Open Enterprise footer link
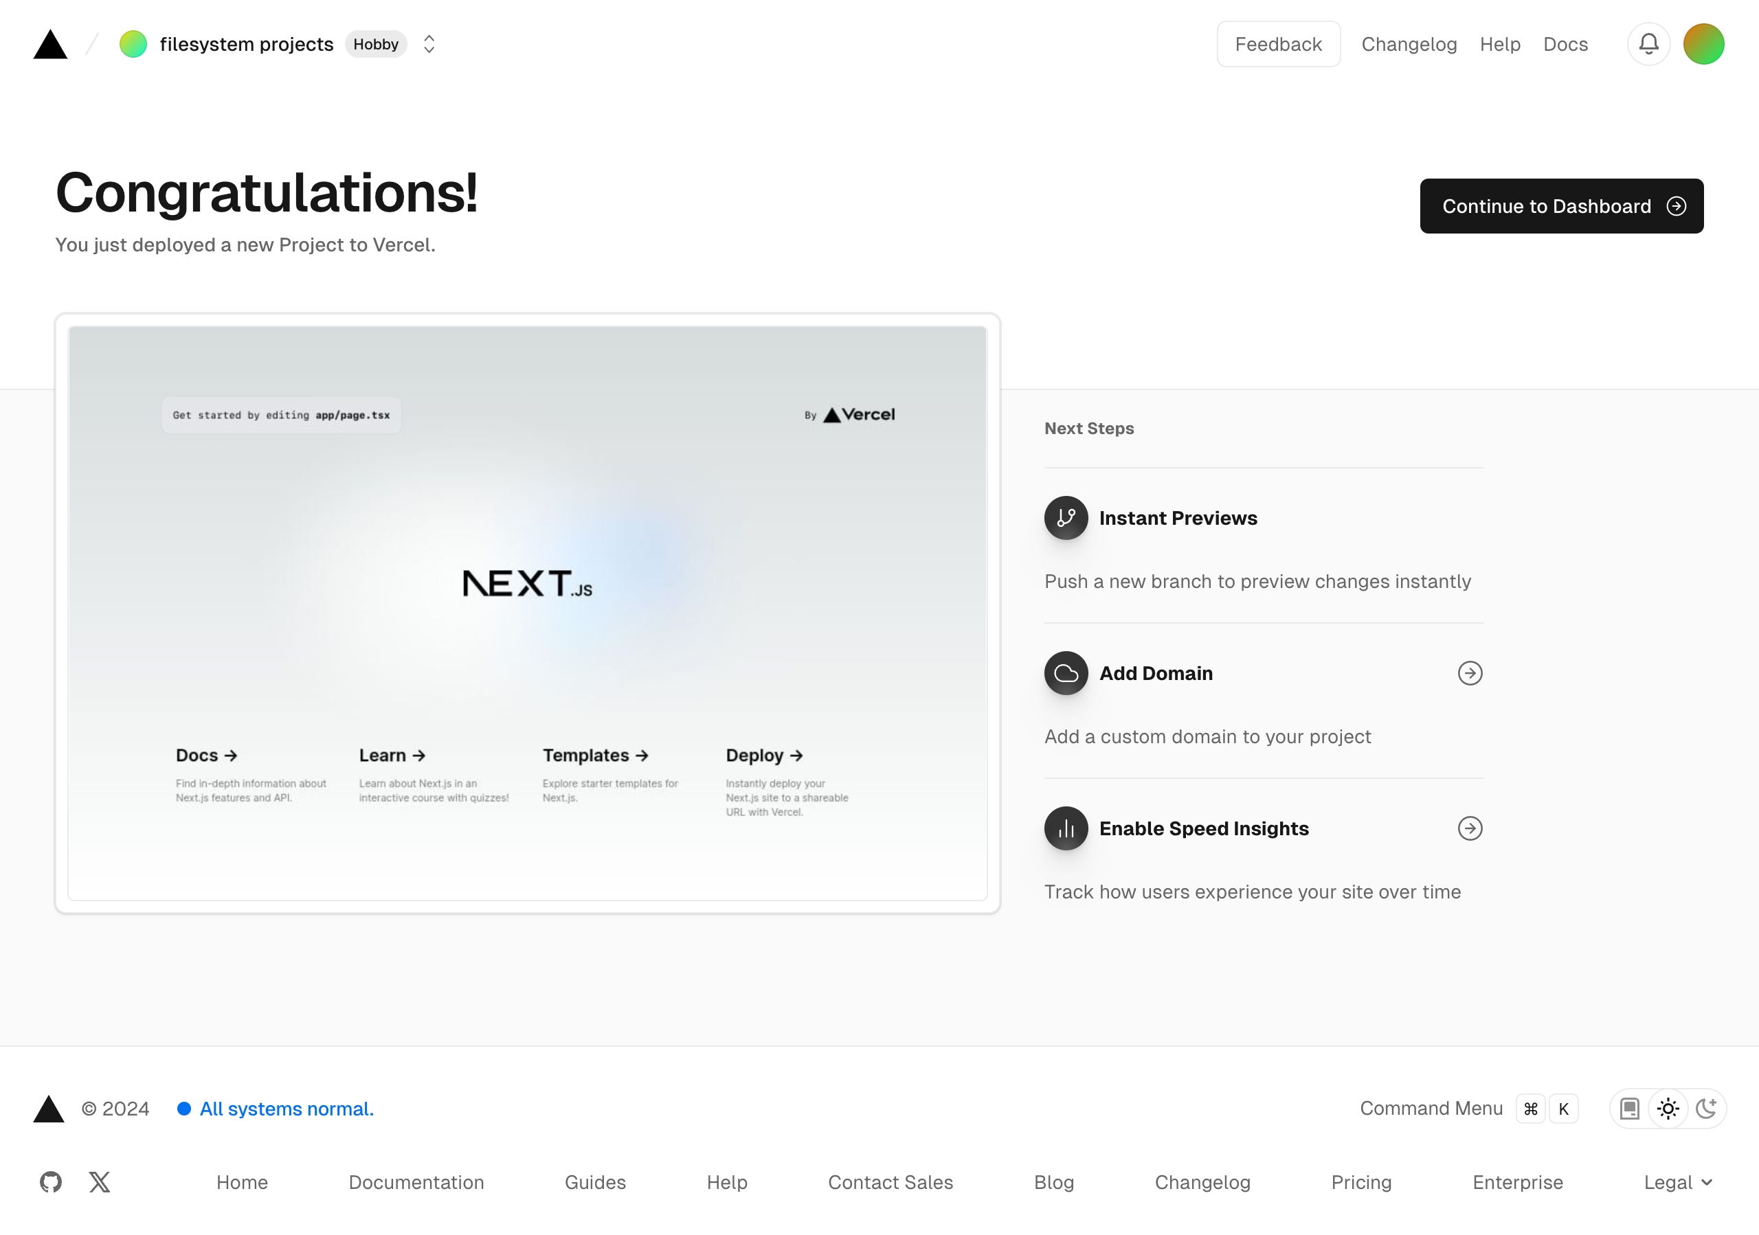Screen dimensions: 1759x1235 click(x=1518, y=1182)
